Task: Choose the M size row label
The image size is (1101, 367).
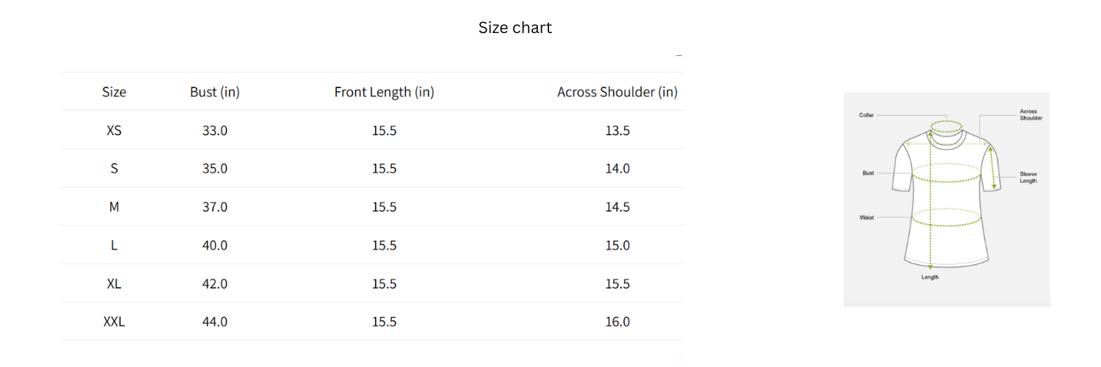Action: (x=114, y=207)
